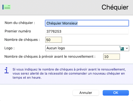The image size is (133, 101).
Task: Click the green chequebook icon in header
Action: point(7,7)
